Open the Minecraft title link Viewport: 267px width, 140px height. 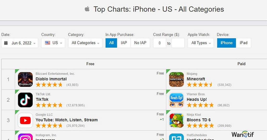(x=196, y=79)
